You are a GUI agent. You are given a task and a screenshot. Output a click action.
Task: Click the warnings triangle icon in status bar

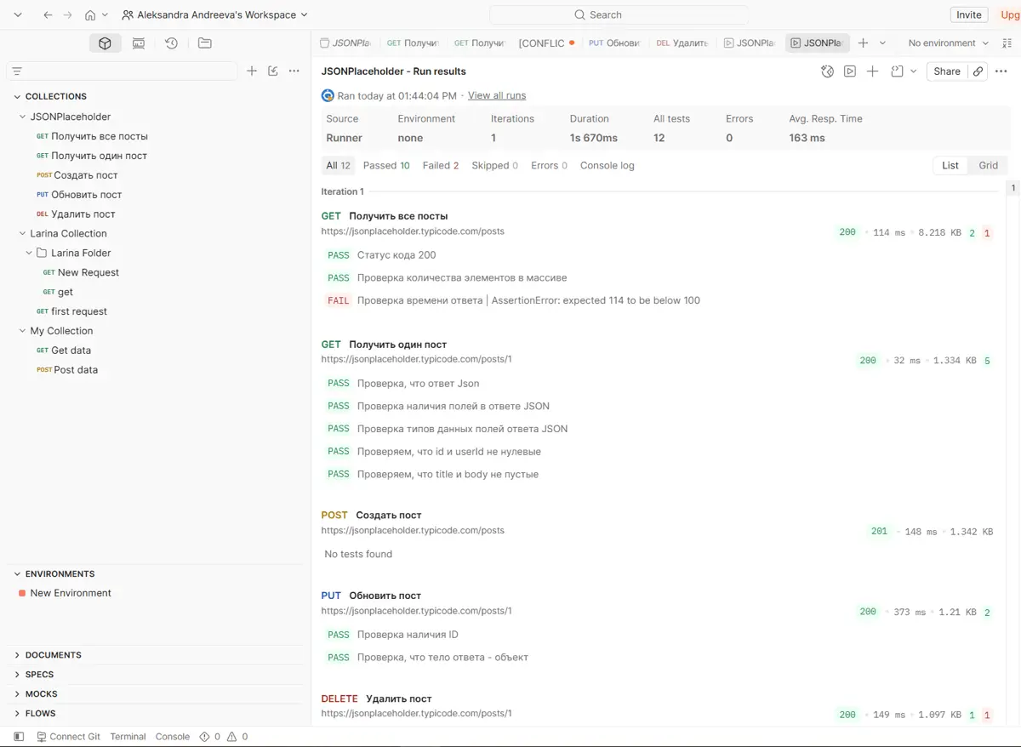231,737
